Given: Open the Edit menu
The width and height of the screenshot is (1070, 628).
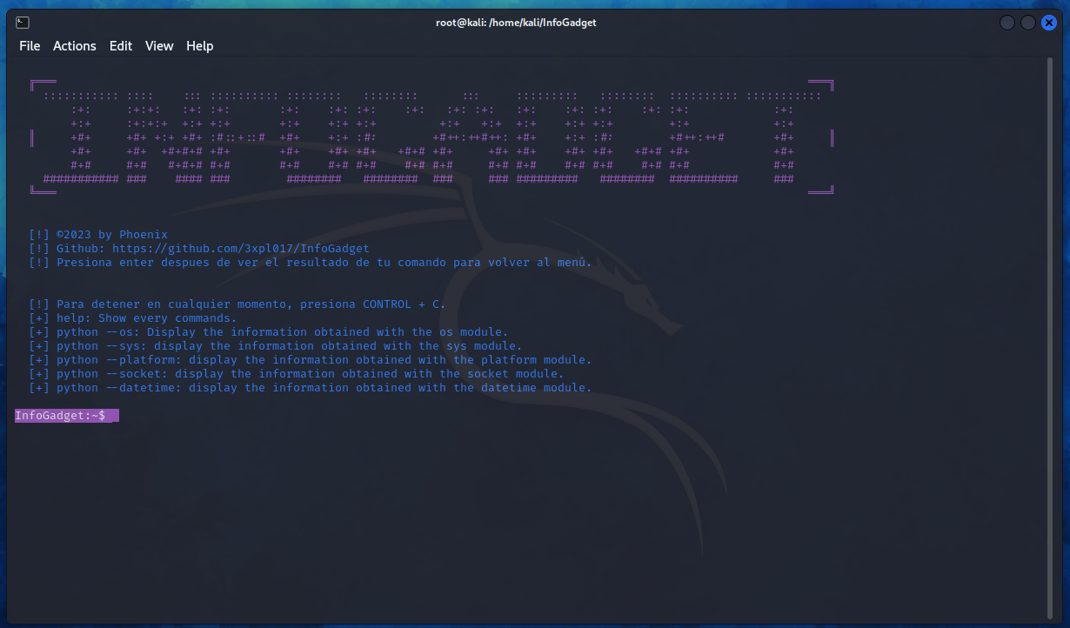Looking at the screenshot, I should tap(120, 46).
